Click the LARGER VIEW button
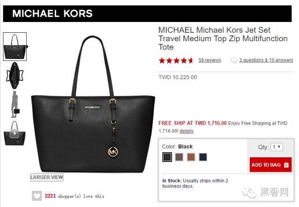 click(47, 177)
